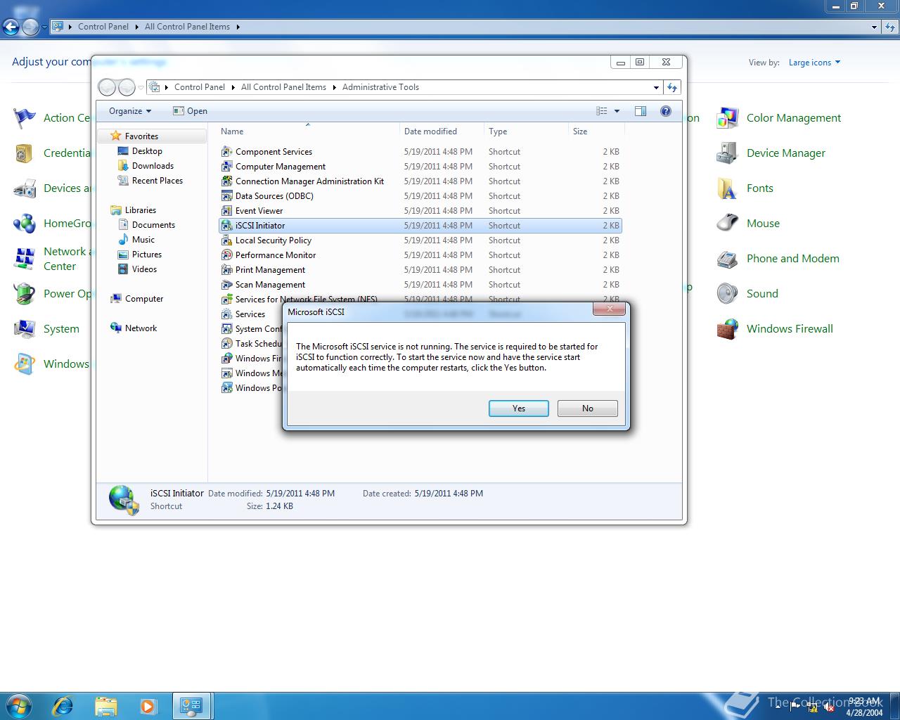Select Data Sources (ODBC) icon
Screen dimensions: 900x720
tap(226, 196)
